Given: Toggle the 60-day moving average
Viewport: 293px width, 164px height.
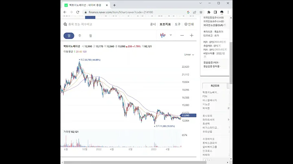Looking at the screenshot, I should 81,52.
